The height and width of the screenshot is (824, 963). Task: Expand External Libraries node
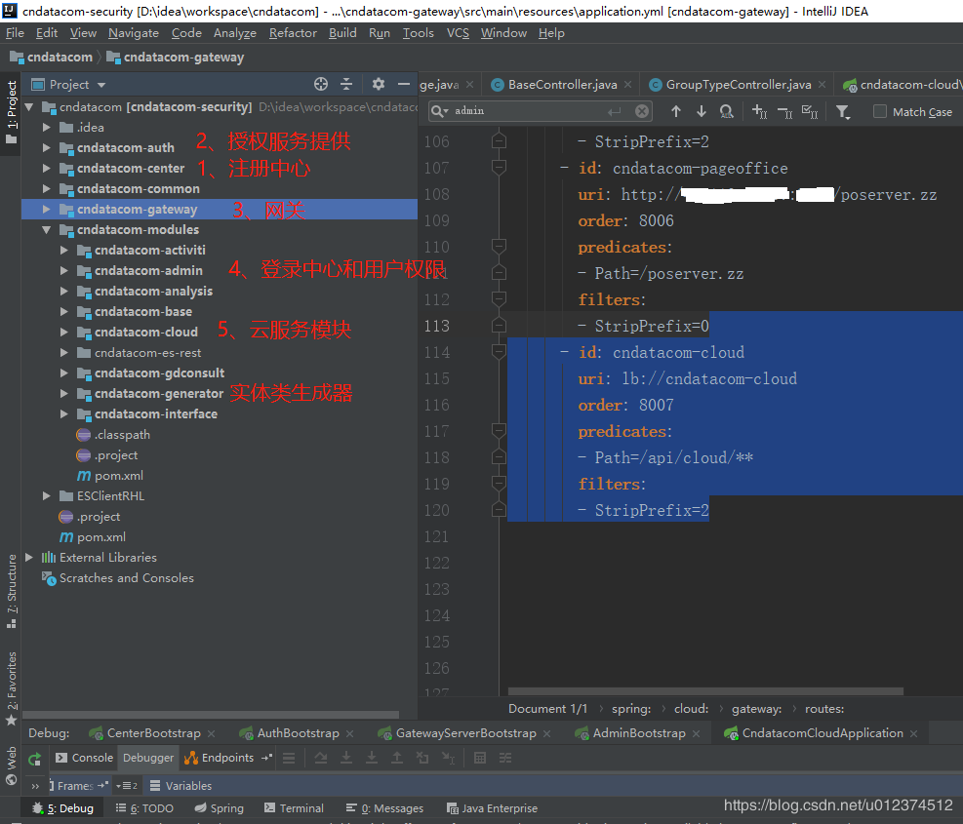29,557
